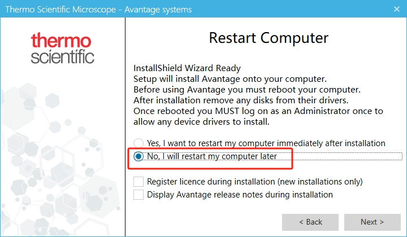Click the Before using Avantage reboot line
This screenshot has height=237, width=407.
246,90
